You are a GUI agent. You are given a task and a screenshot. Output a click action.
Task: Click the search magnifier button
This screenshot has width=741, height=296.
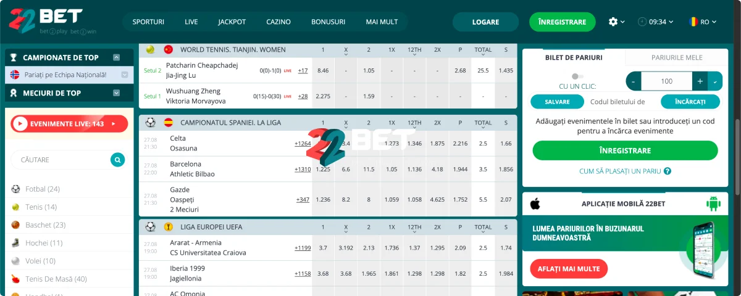(117, 160)
